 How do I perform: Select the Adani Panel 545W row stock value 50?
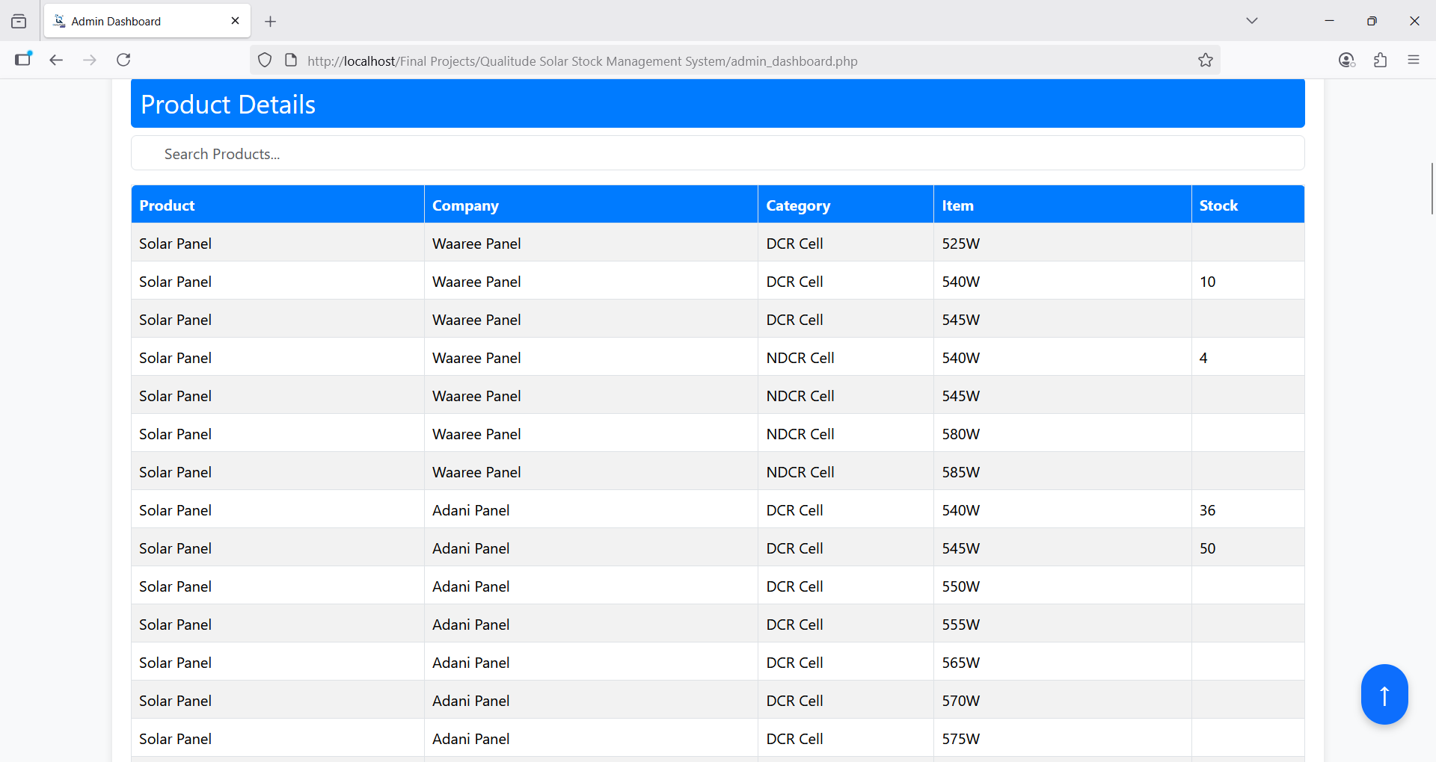(x=1207, y=548)
